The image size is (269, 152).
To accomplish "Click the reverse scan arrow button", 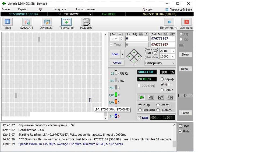I will pos(151,97).
